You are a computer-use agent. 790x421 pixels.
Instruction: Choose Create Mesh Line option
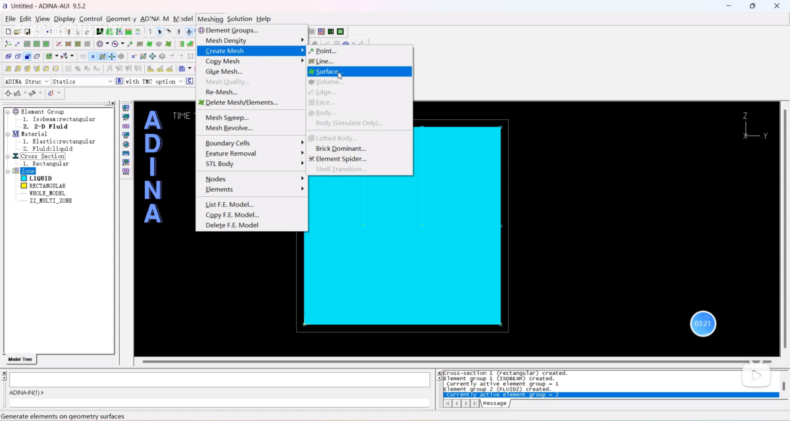359,61
